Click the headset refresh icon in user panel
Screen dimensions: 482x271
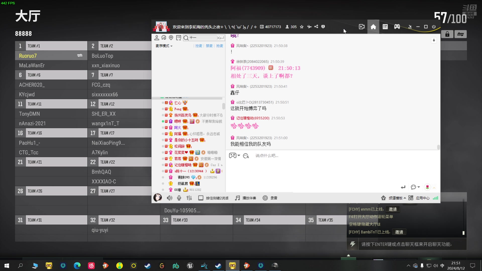[164, 38]
